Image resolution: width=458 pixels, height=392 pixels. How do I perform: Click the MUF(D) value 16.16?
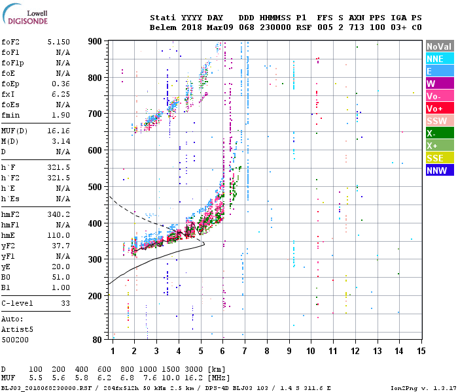pyautogui.click(x=59, y=131)
